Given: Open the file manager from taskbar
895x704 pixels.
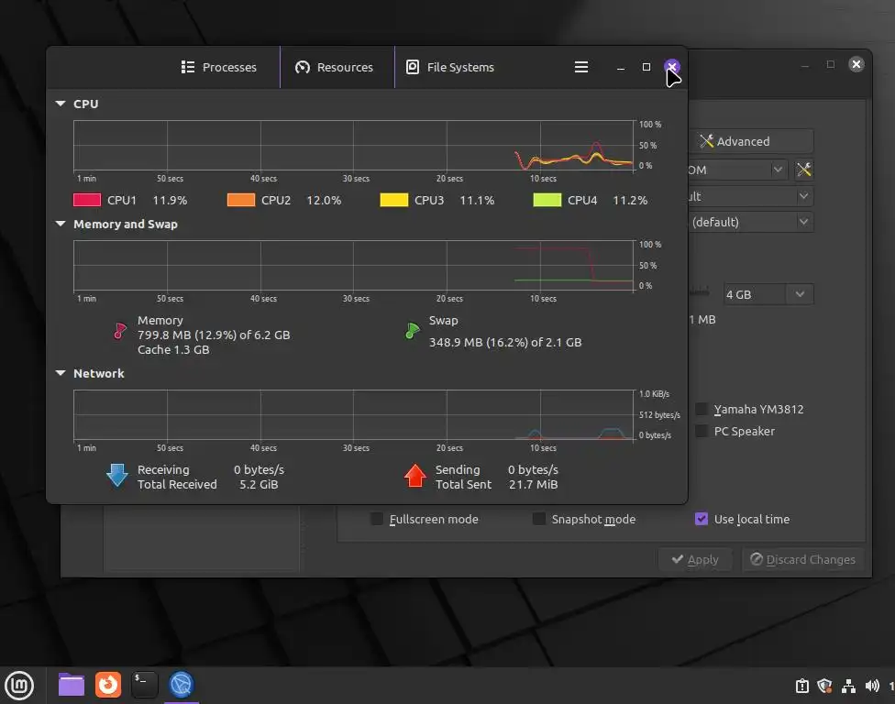Looking at the screenshot, I should pos(72,685).
